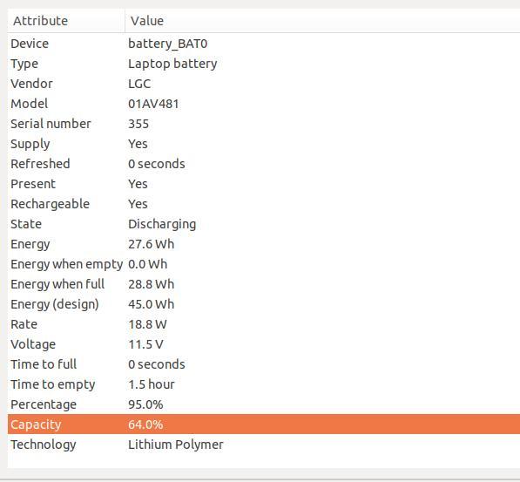This screenshot has height=482, width=520.
Task: Select the Energy when empty row
Action: tap(264, 264)
